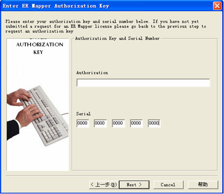Click the Serial field label
224x194 pixels.
[83, 114]
